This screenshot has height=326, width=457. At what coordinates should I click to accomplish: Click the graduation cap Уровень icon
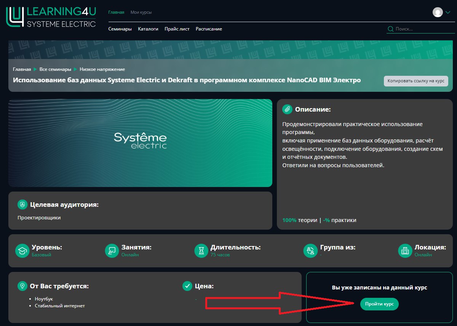tap(22, 251)
